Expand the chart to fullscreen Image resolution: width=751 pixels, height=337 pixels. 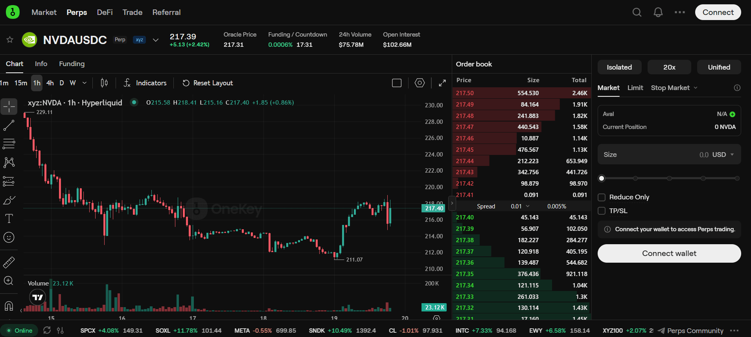pos(442,83)
